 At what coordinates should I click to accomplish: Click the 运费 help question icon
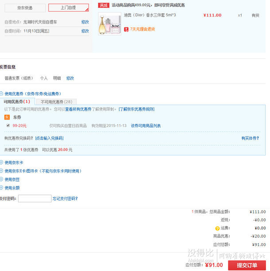coord(217,228)
